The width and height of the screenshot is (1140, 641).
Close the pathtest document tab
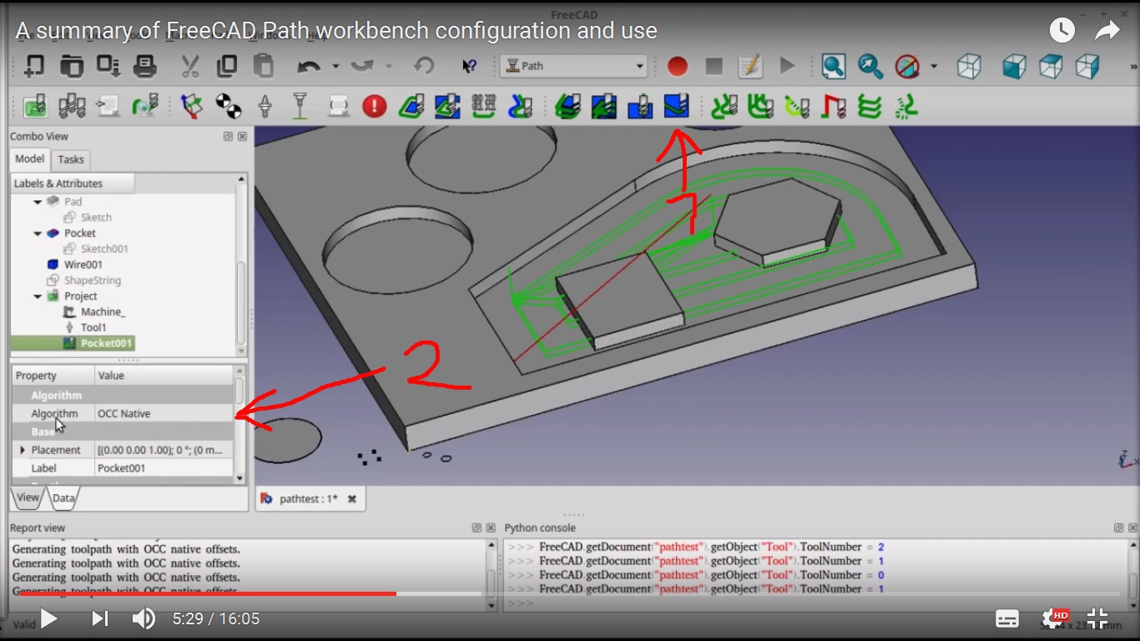tap(352, 498)
